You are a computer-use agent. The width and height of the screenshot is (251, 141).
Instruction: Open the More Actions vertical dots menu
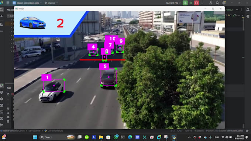pos(202,3)
